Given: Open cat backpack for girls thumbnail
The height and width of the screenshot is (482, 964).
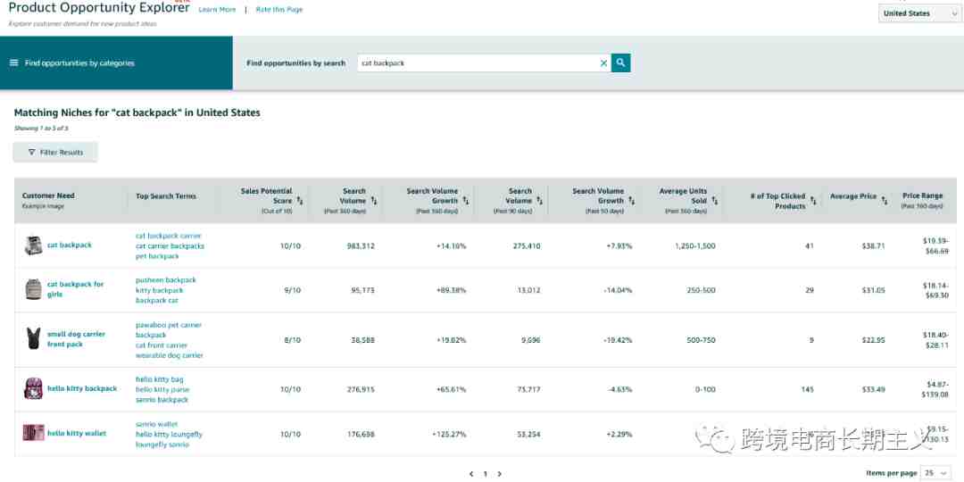Looking at the screenshot, I should [33, 289].
